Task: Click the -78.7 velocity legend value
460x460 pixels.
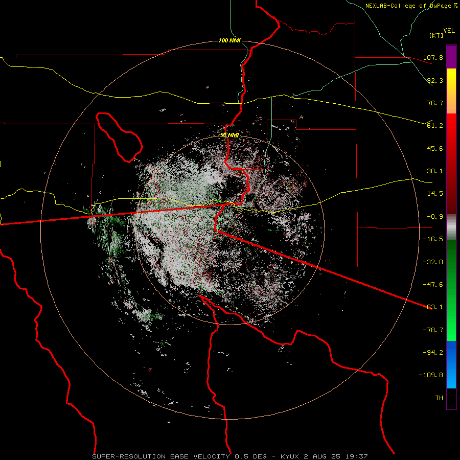Action: (x=433, y=330)
